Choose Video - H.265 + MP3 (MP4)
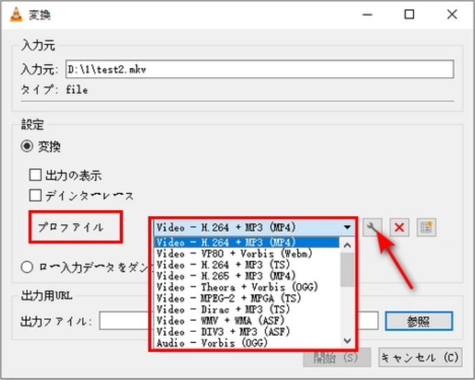The height and width of the screenshot is (380, 475). [x=247, y=276]
